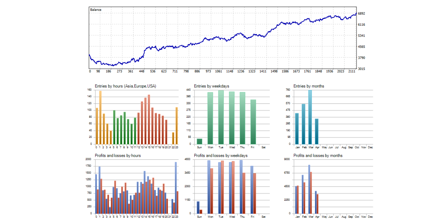Select the hour 5 green bar in Entries by hours
Screen dimensions: 448x224
pyautogui.click(x=114, y=127)
